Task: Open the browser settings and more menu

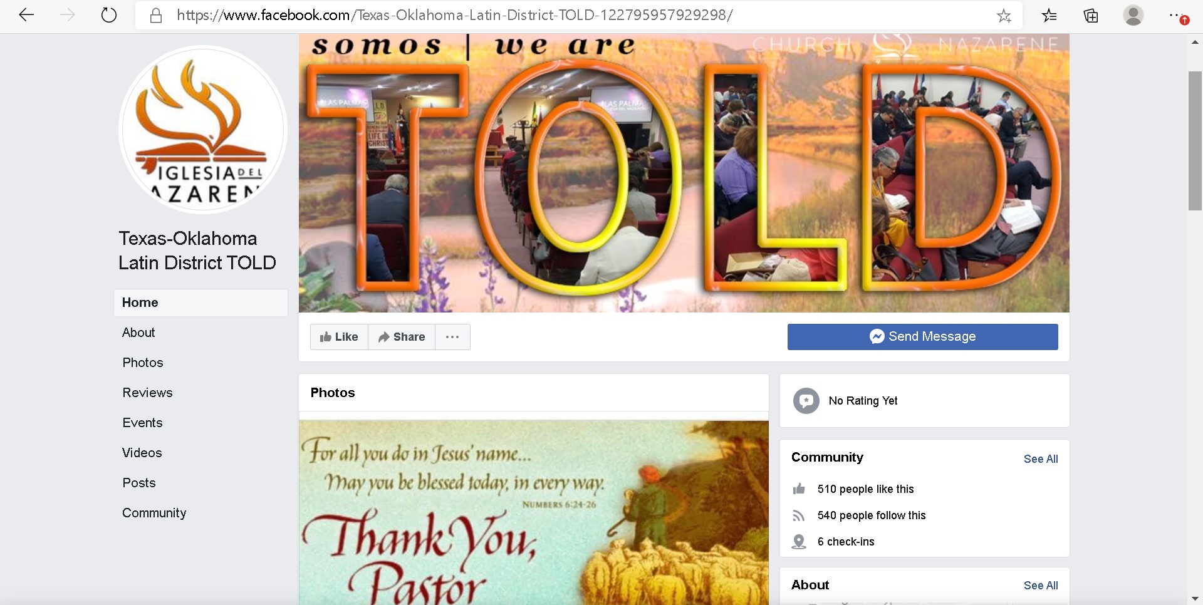Action: (1175, 15)
